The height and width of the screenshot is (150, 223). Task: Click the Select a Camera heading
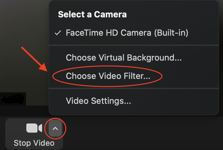[x=92, y=14]
